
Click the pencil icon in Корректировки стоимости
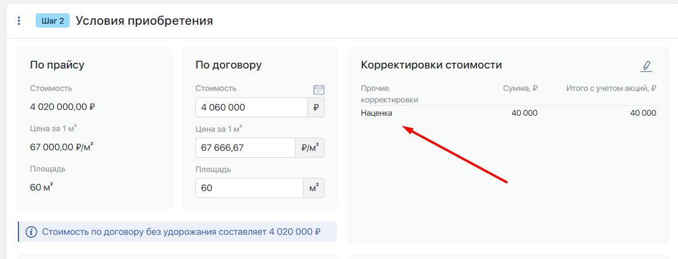point(646,66)
